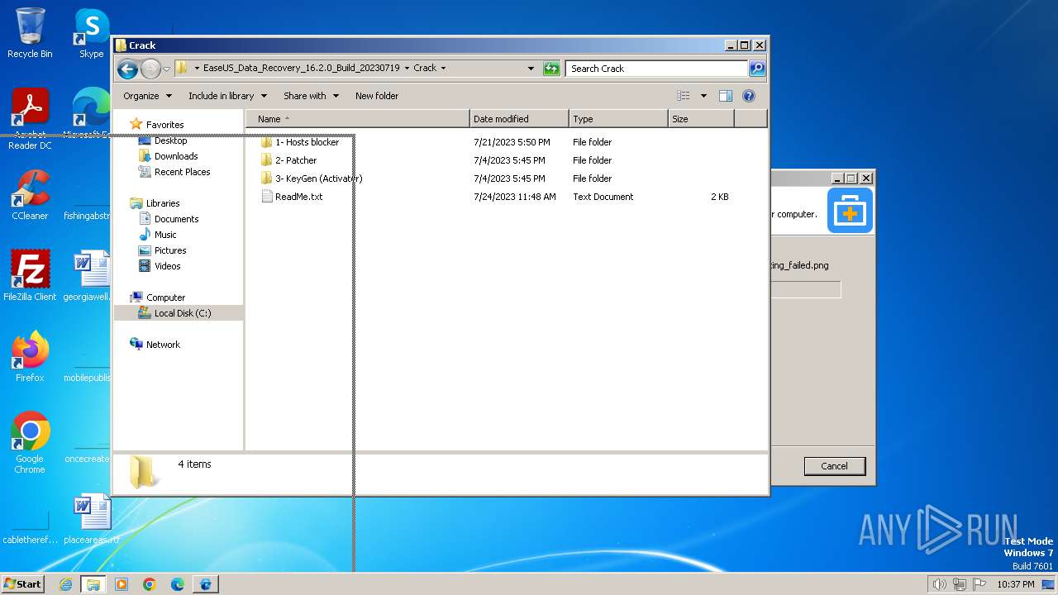Open the Start menu
The height and width of the screenshot is (595, 1058).
click(23, 583)
